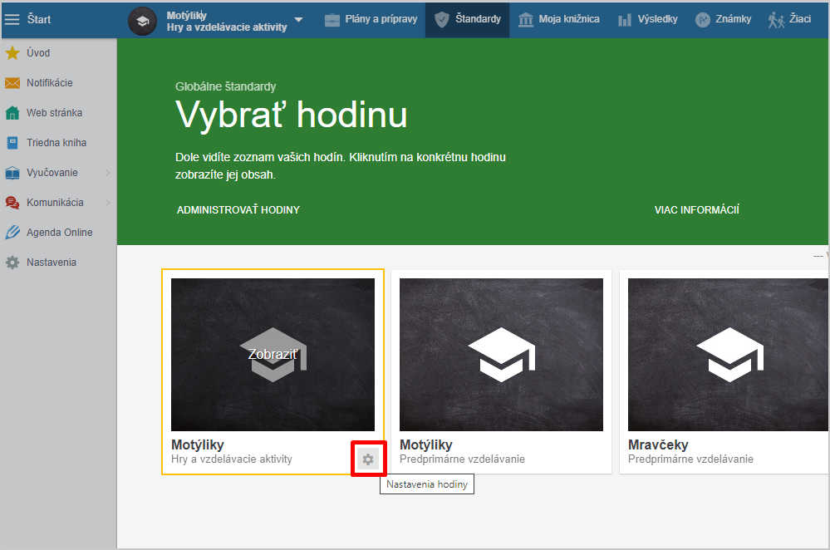Viewport: 830px width, 550px height.
Task: Click the Štart label in top bar
Action: 39,20
